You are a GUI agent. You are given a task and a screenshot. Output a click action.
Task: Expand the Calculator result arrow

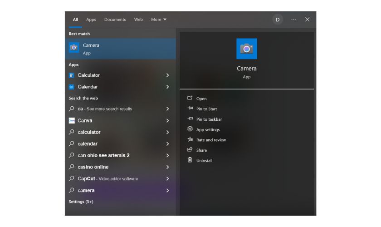pyautogui.click(x=167, y=75)
